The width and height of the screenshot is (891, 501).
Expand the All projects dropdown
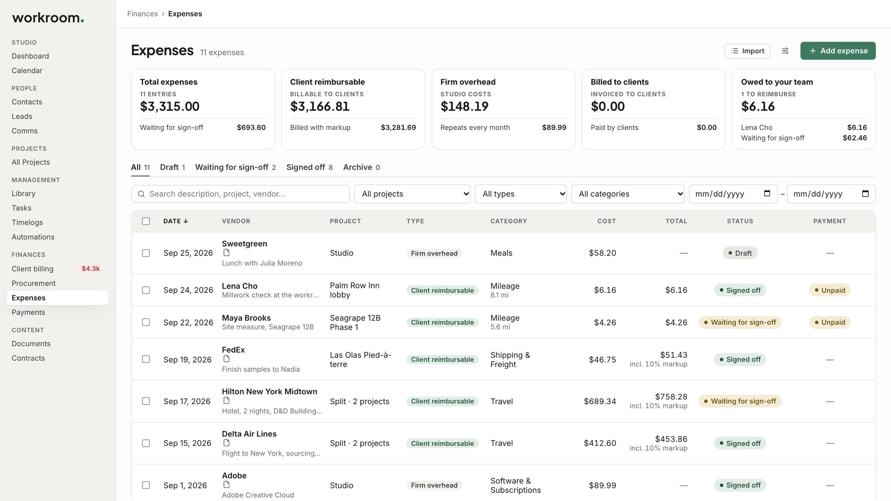(x=412, y=194)
